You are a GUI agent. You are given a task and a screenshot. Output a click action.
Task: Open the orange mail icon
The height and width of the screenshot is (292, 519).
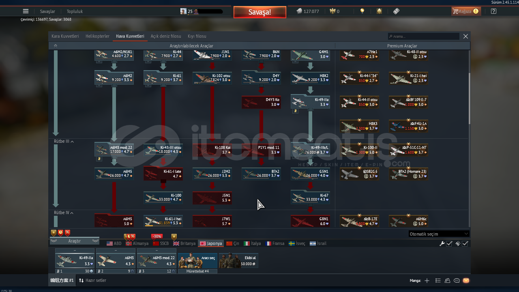click(x=466, y=280)
